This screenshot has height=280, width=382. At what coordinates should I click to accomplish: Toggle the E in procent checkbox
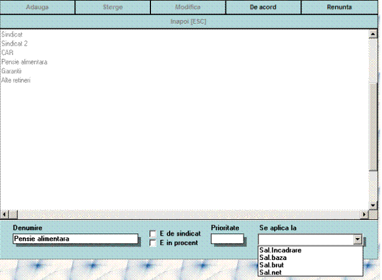pyautogui.click(x=154, y=242)
